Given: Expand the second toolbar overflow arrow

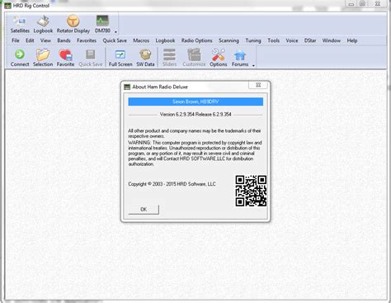Looking at the screenshot, I should [x=253, y=65].
